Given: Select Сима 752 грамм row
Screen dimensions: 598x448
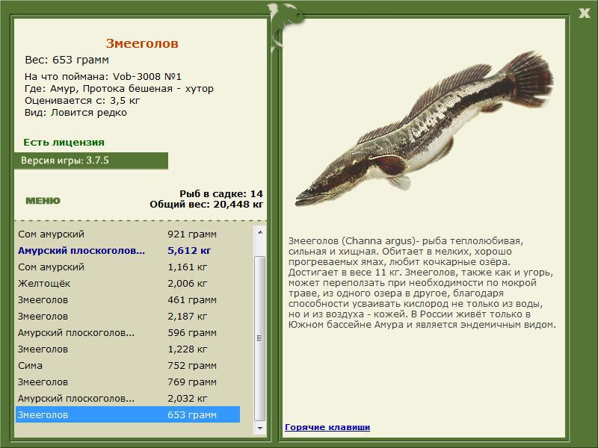Looking at the screenshot, I should 128,365.
